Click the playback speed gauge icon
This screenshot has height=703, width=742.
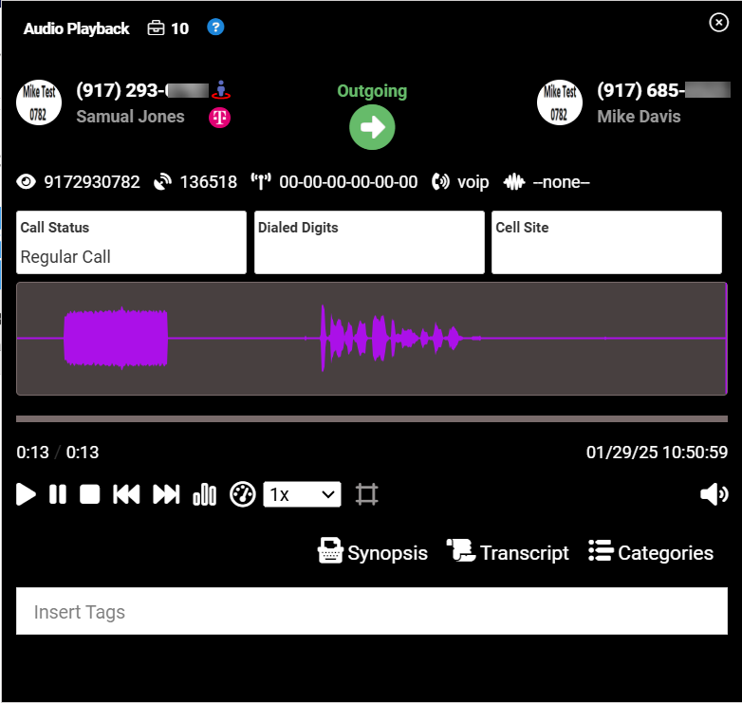coord(243,494)
